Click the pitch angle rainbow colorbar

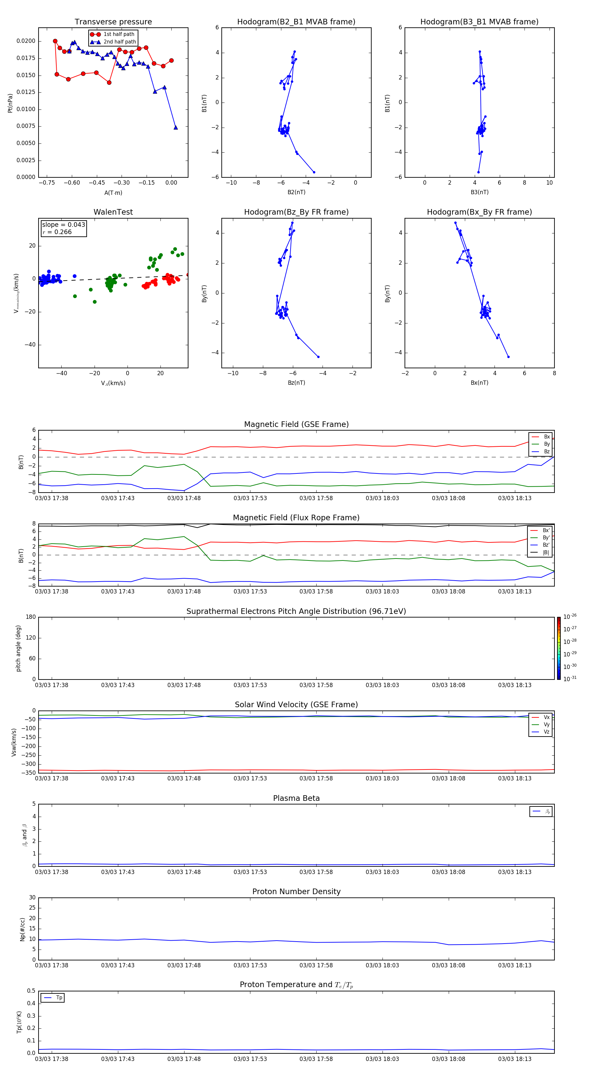pyautogui.click(x=559, y=648)
